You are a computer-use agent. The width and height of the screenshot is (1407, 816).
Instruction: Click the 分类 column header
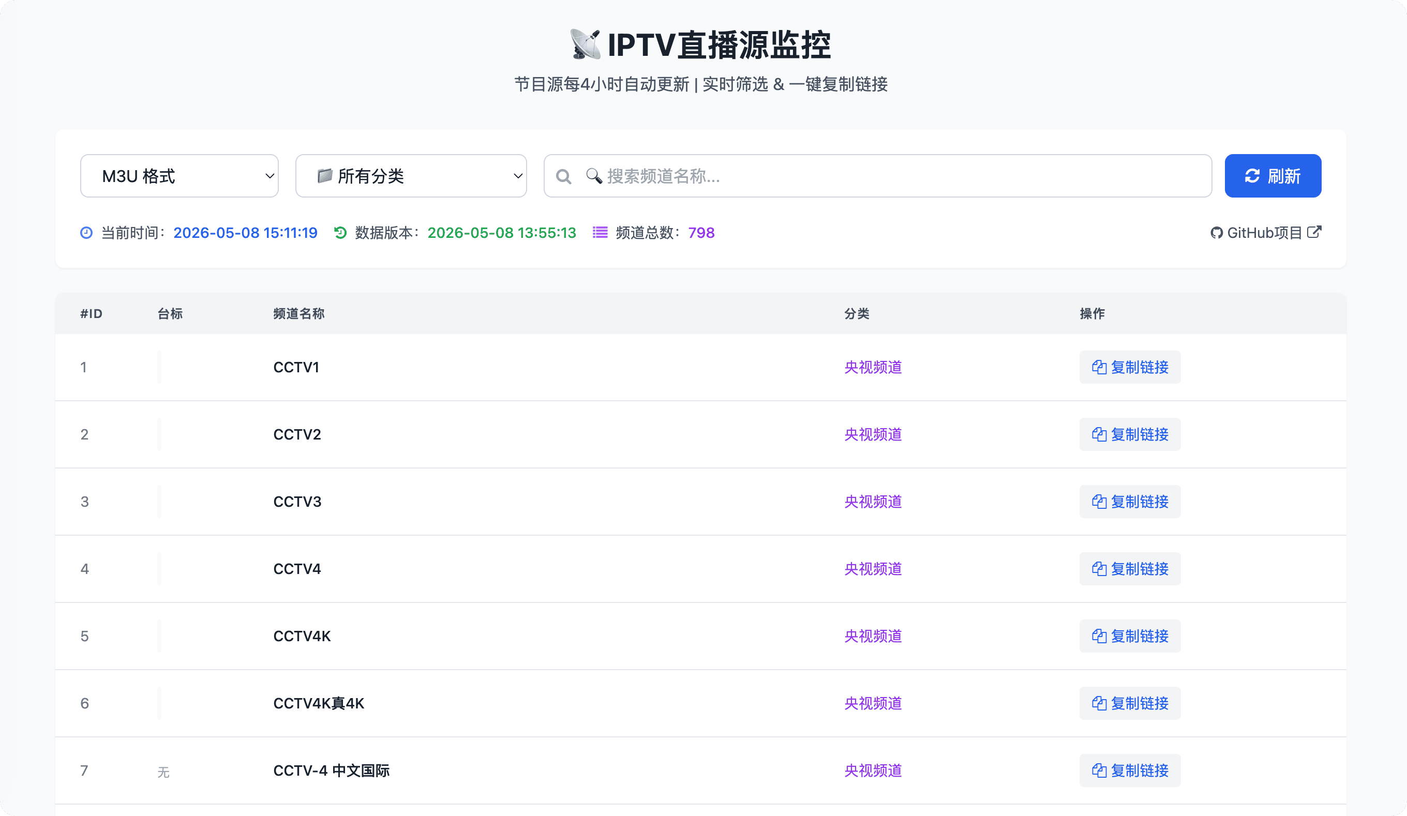click(857, 314)
